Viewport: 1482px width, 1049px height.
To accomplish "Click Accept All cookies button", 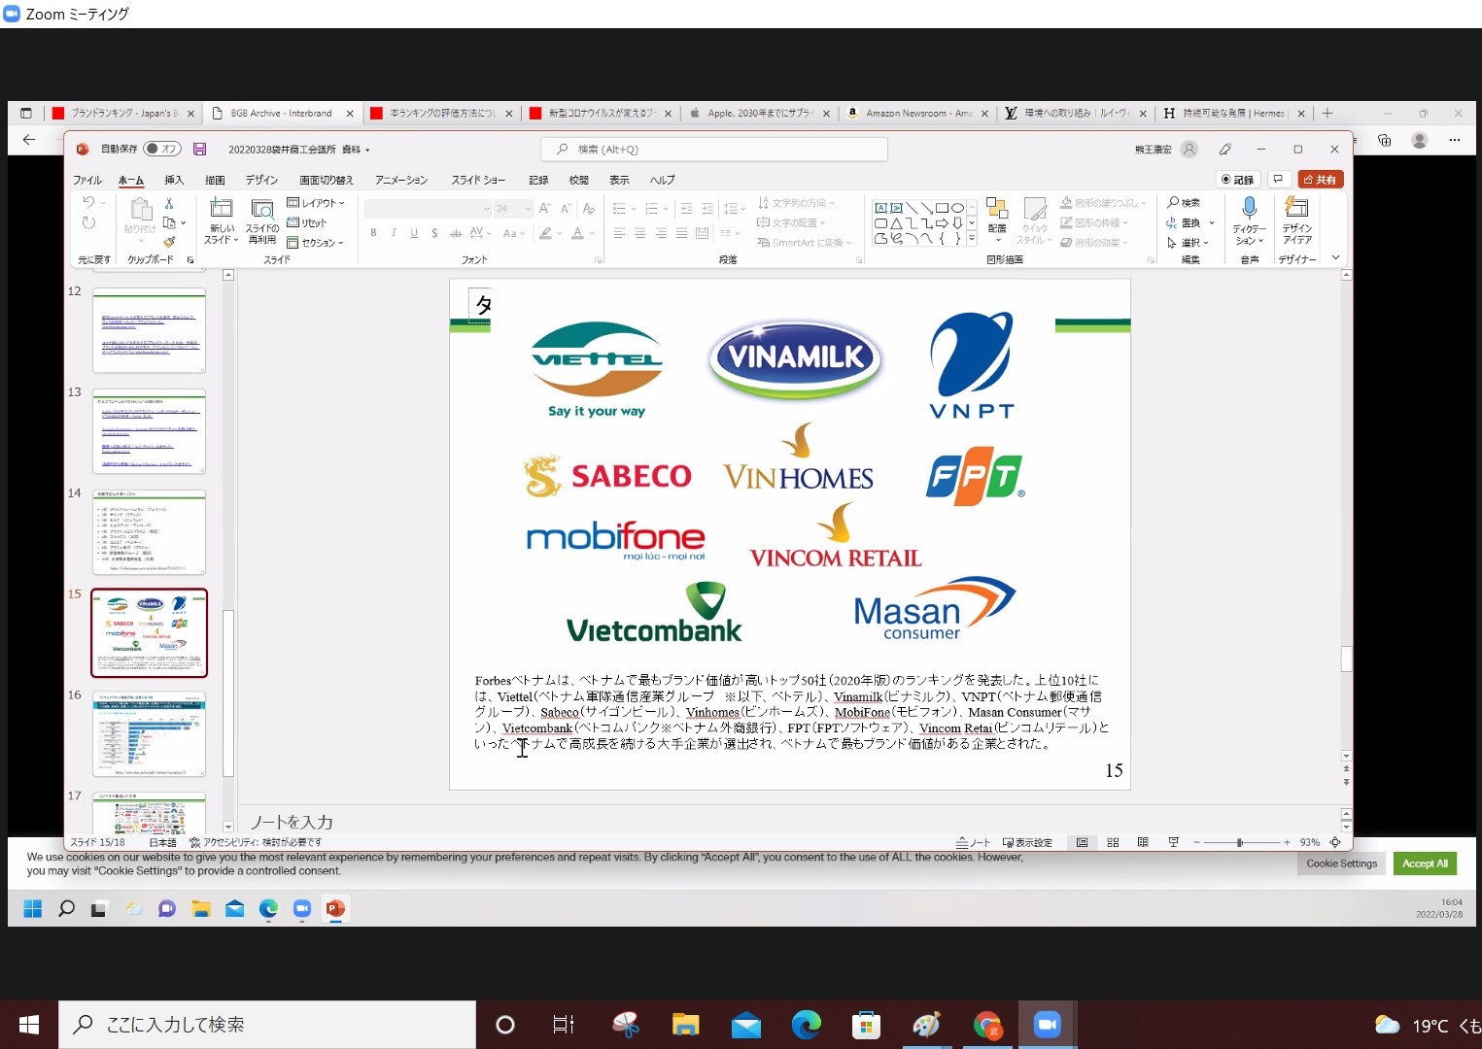I will [1425, 863].
